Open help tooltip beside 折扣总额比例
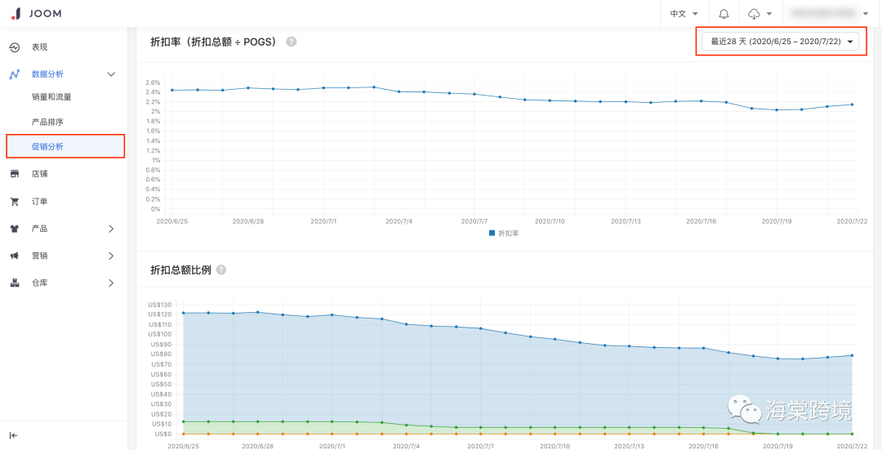The image size is (882, 450). [221, 270]
